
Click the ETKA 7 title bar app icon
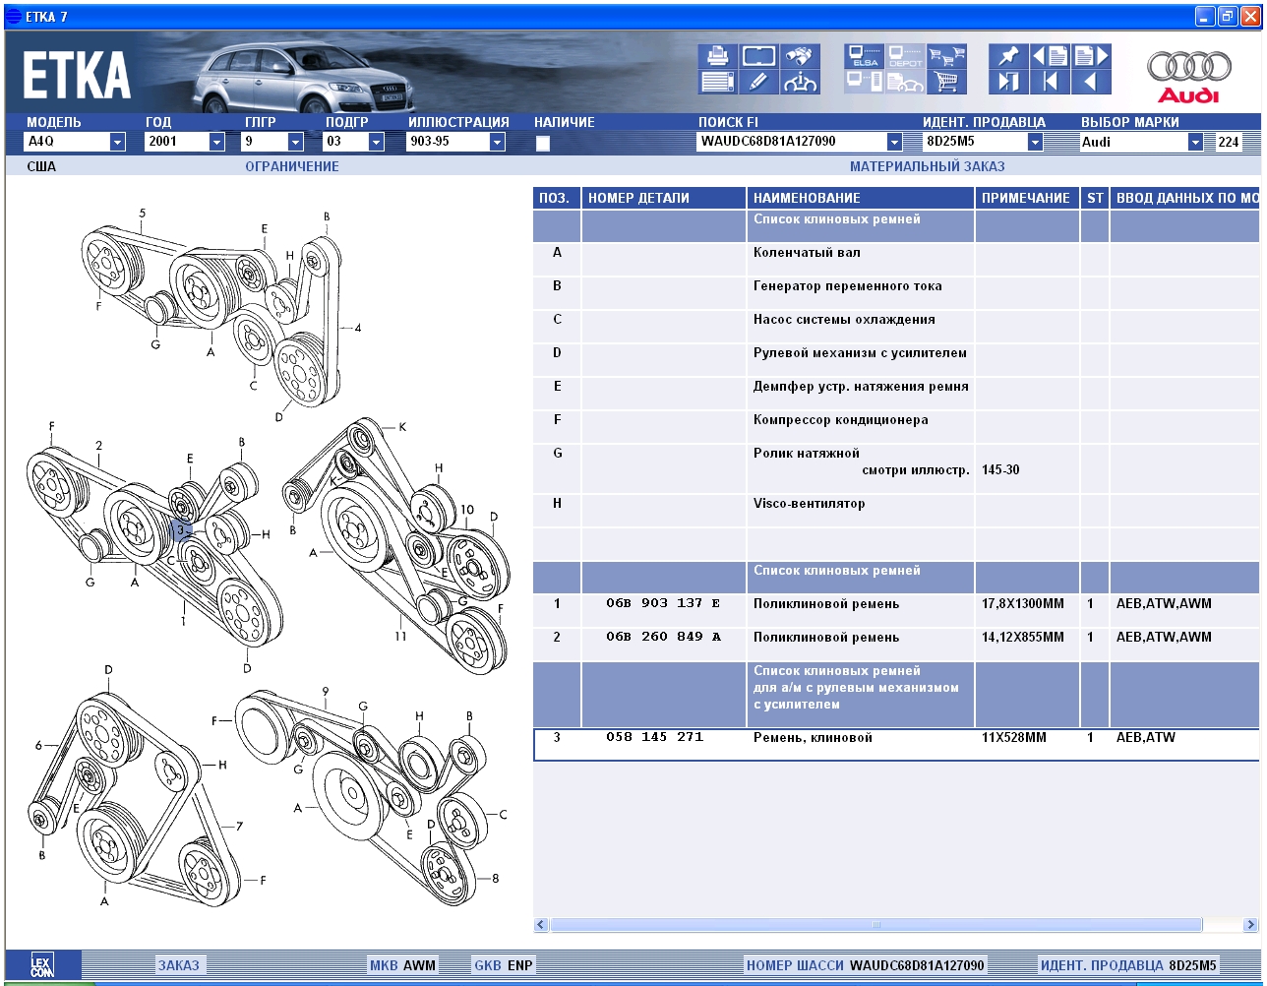[x=14, y=16]
